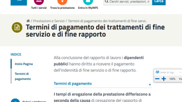Open the Magnifier views dropdown labelled Vis
Viewport: 182px width, 102px height.
coord(180,79)
